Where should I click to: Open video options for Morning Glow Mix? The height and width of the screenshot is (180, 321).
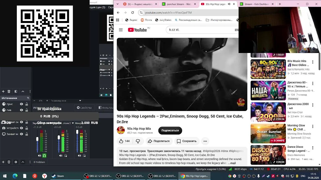[313, 126]
